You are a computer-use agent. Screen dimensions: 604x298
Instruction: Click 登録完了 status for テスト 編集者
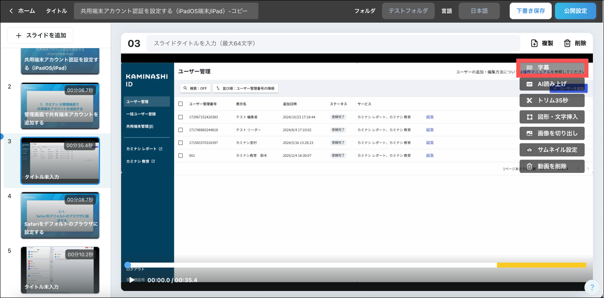click(338, 117)
